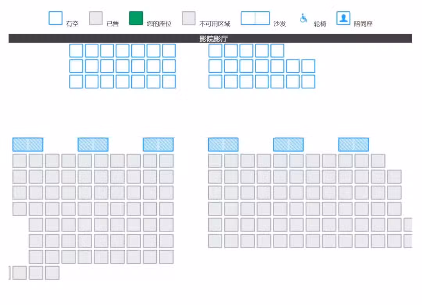The image size is (422, 305).
Task: Pick the rightmost sofa in left section
Action: point(158,145)
